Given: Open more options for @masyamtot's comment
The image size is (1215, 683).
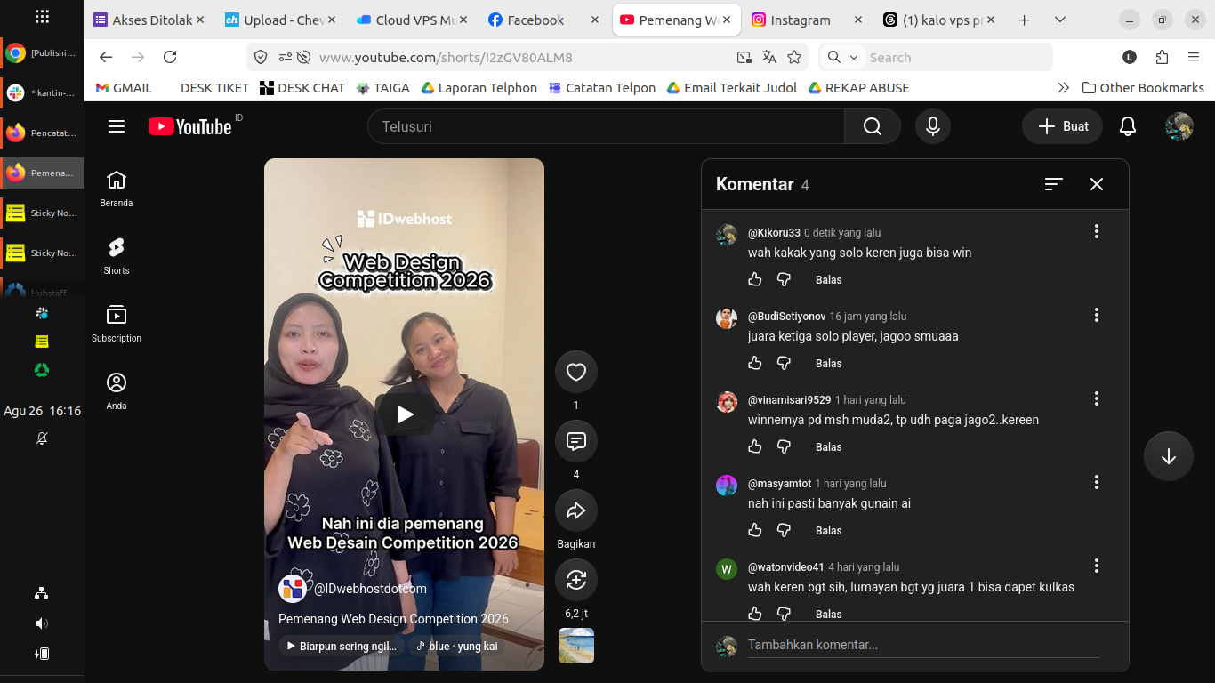Looking at the screenshot, I should pyautogui.click(x=1097, y=482).
